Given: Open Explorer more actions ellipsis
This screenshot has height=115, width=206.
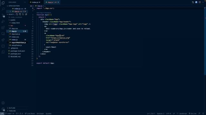Looking at the screenshot, I should click(25, 2).
